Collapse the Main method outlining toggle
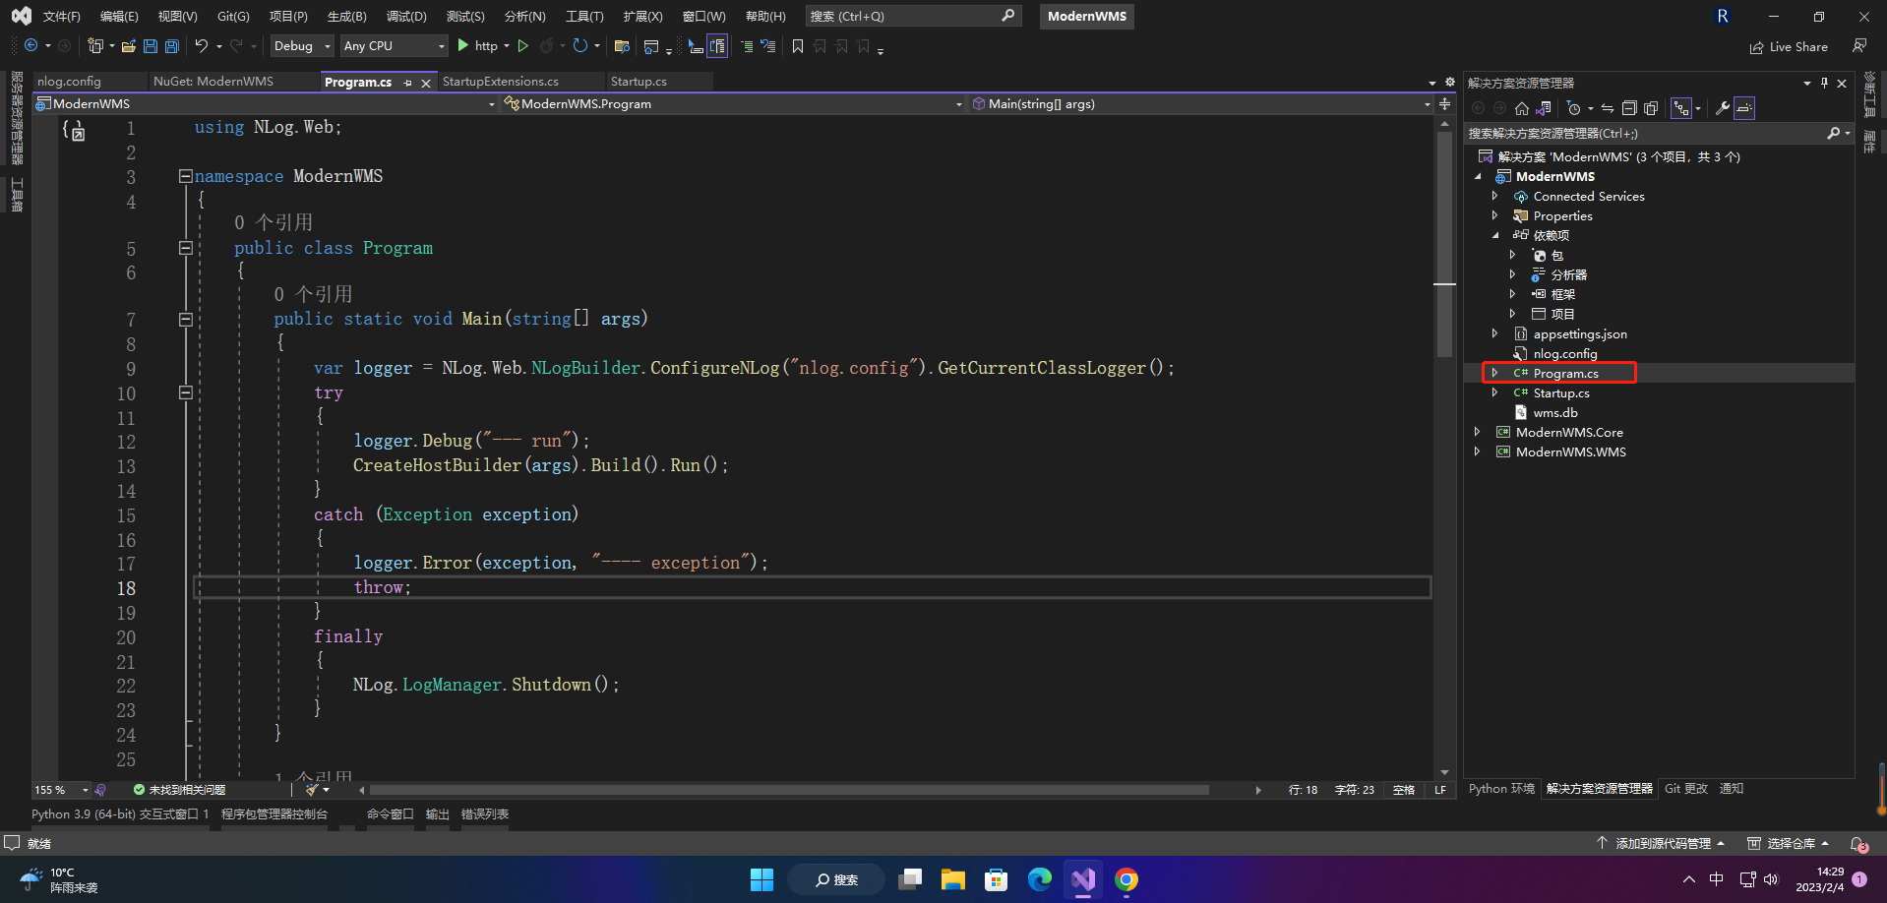This screenshot has width=1887, height=903. coord(185,319)
